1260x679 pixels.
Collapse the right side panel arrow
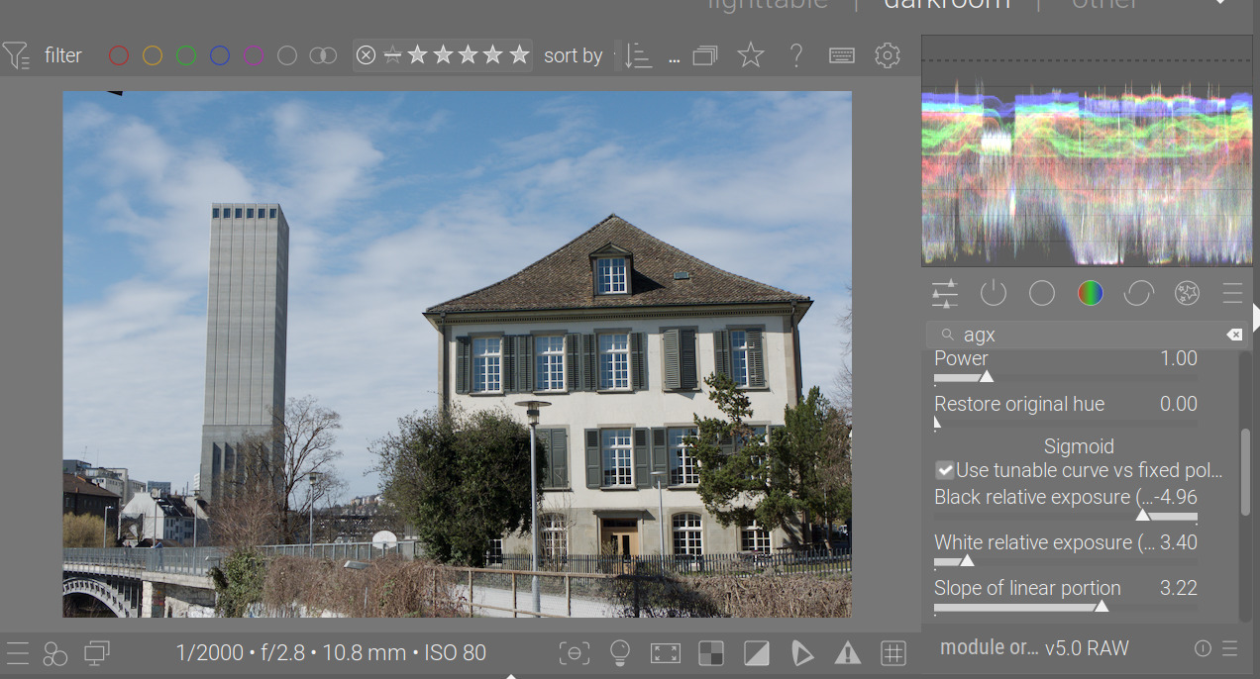point(1256,318)
